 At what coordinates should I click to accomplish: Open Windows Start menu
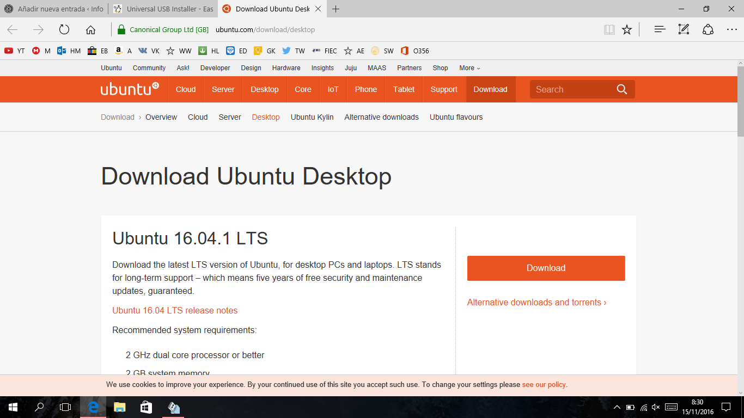(13, 407)
